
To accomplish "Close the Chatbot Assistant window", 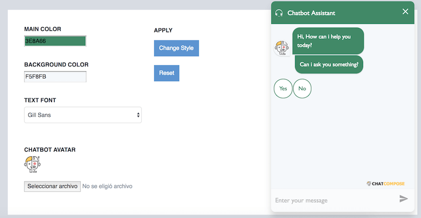I will pos(405,12).
